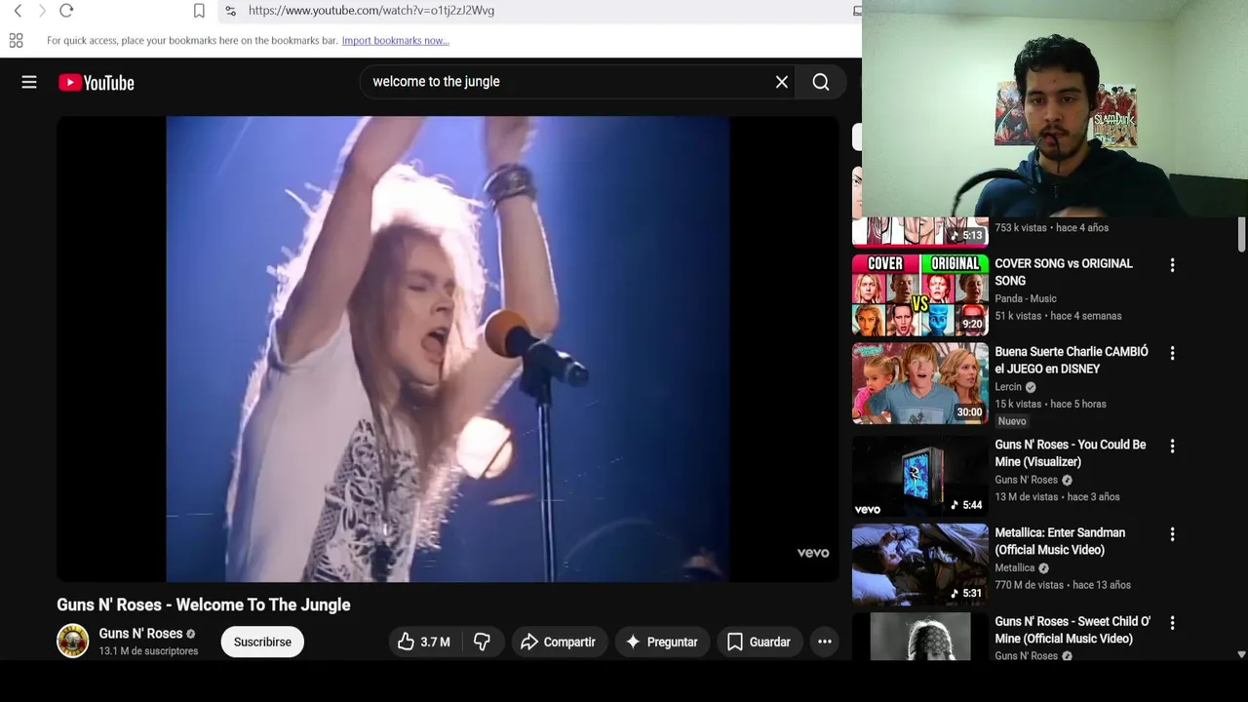The image size is (1248, 702).
Task: Open 'COVER SONG vs ORIGINAL SONG' thumbnail
Action: pyautogui.click(x=920, y=295)
